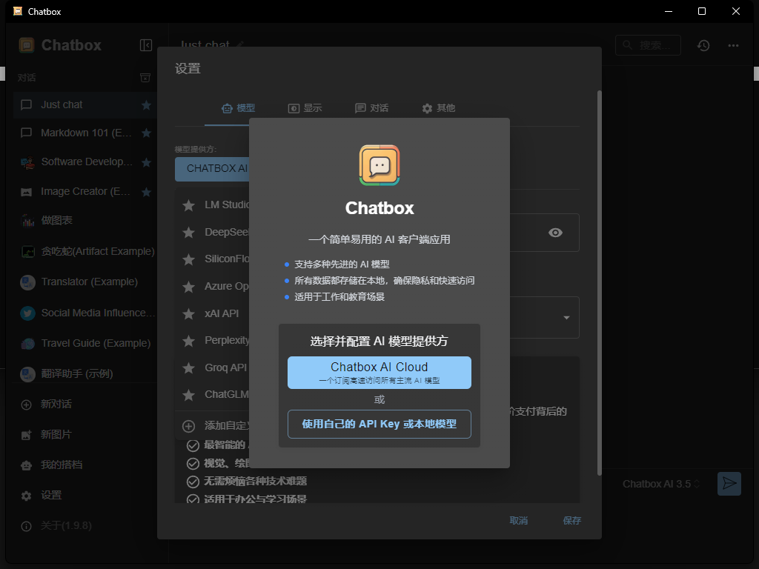This screenshot has height=569, width=759.
Task: Edit chat title pencil icon
Action: [x=240, y=44]
